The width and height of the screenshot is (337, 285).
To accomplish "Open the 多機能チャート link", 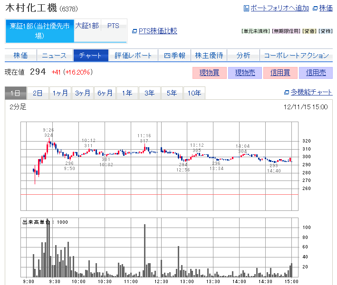I will point(311,93).
